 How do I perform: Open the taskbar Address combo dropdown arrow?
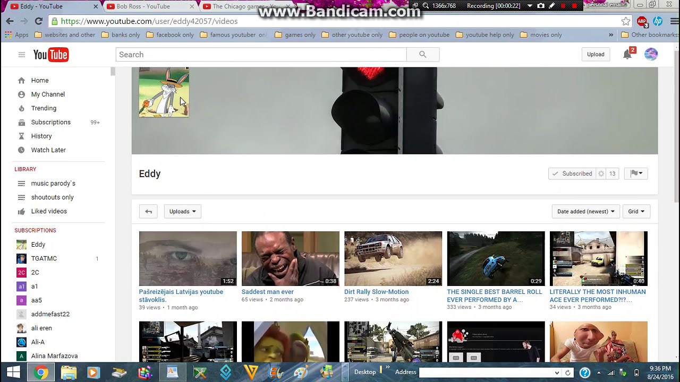tap(557, 372)
